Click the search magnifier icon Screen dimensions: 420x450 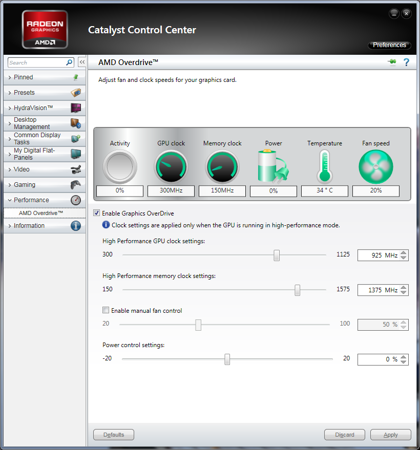[x=69, y=62]
